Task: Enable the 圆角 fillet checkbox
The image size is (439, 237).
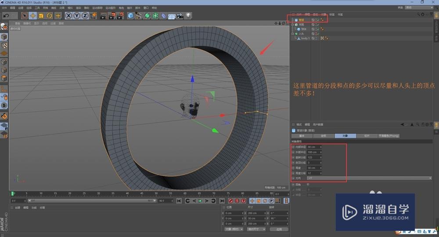Action: point(308,185)
